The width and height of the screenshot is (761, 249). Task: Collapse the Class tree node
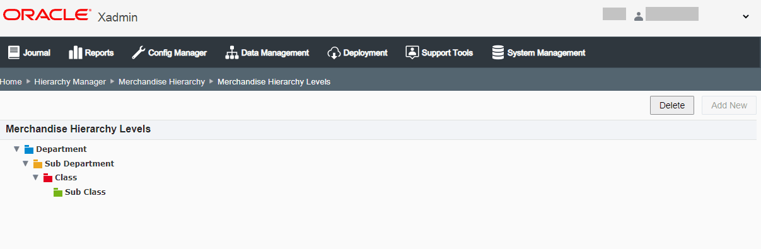coord(36,178)
